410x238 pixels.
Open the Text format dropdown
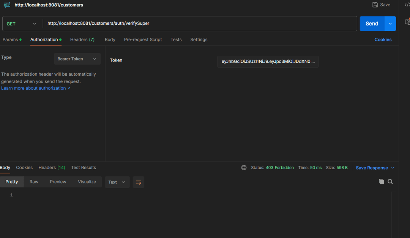coord(117,182)
